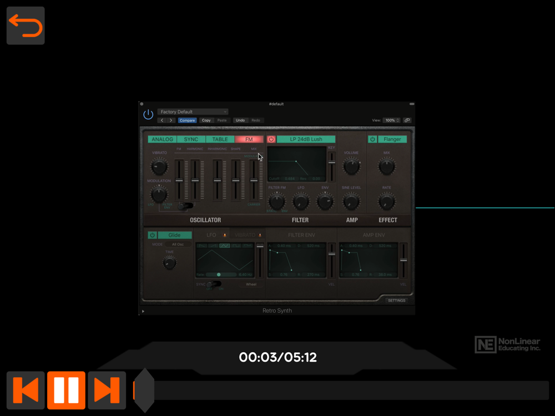Click the AMP ENV velocity slider

[403, 260]
